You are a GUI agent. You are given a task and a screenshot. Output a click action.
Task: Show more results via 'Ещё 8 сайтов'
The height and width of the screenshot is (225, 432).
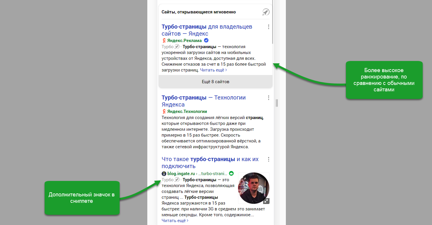pos(216,82)
